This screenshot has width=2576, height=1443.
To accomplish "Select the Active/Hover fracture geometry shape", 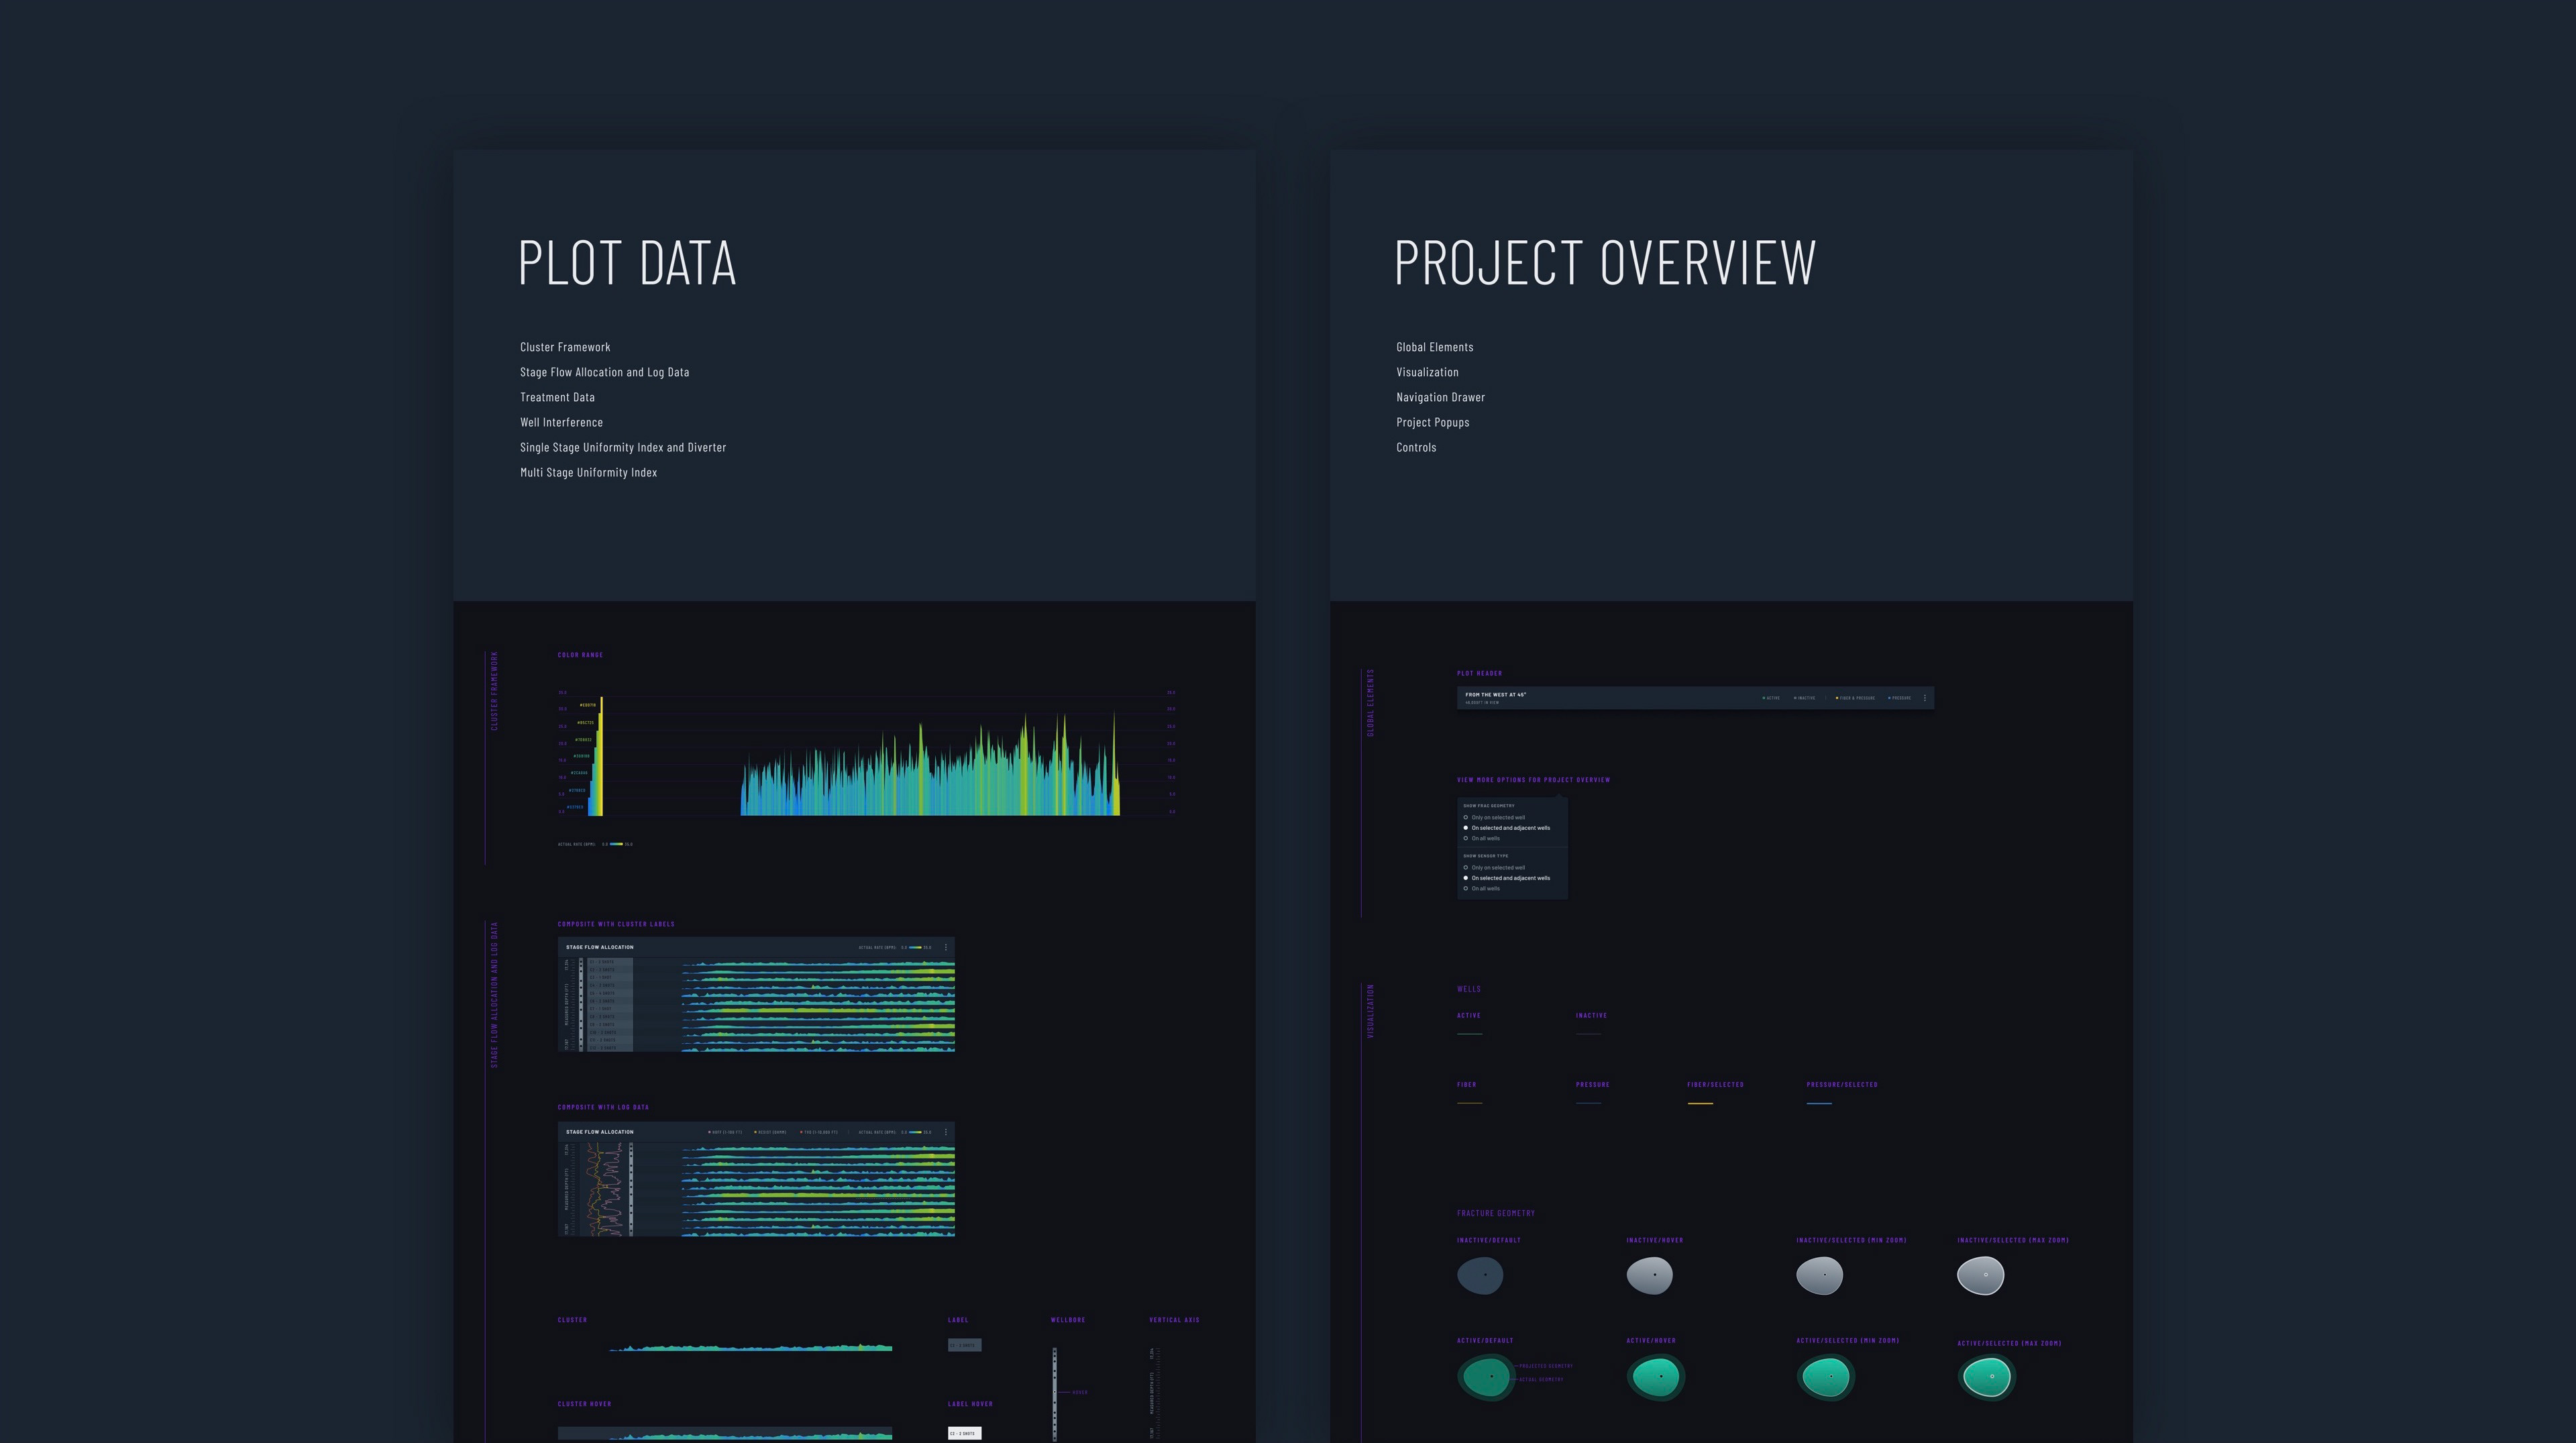I will (x=1655, y=1377).
